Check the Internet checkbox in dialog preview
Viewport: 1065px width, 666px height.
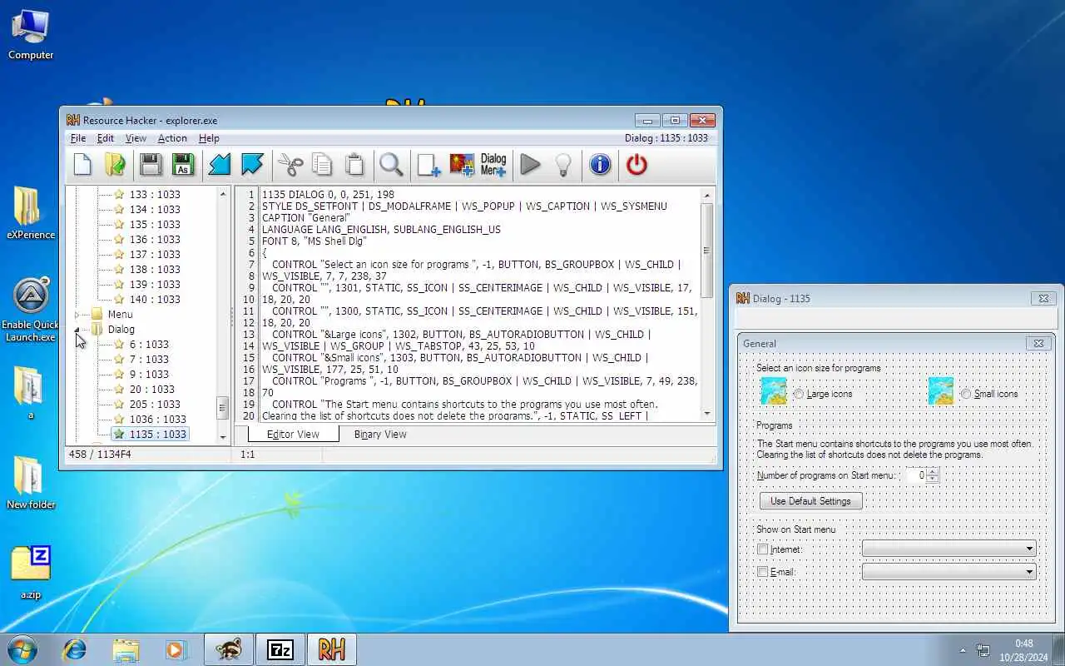pos(763,549)
